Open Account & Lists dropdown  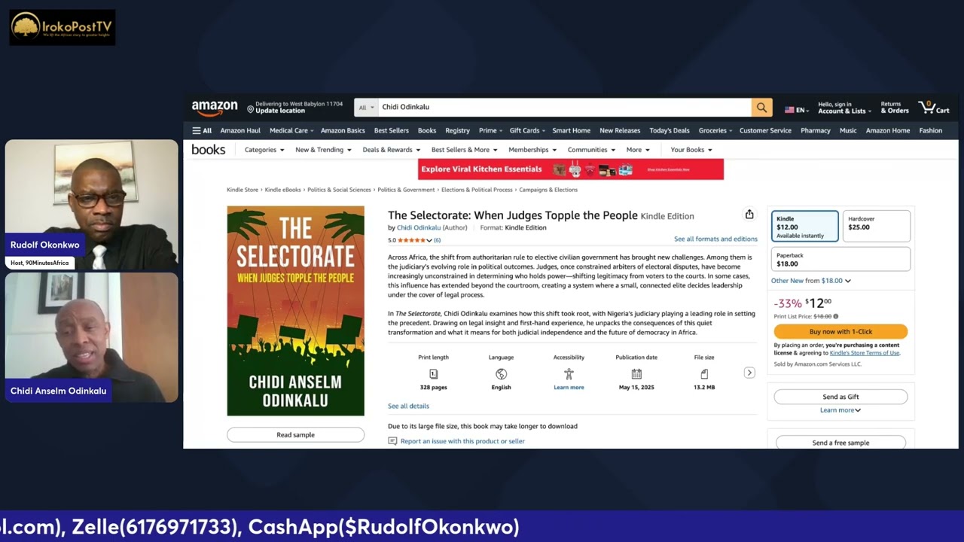[844, 108]
